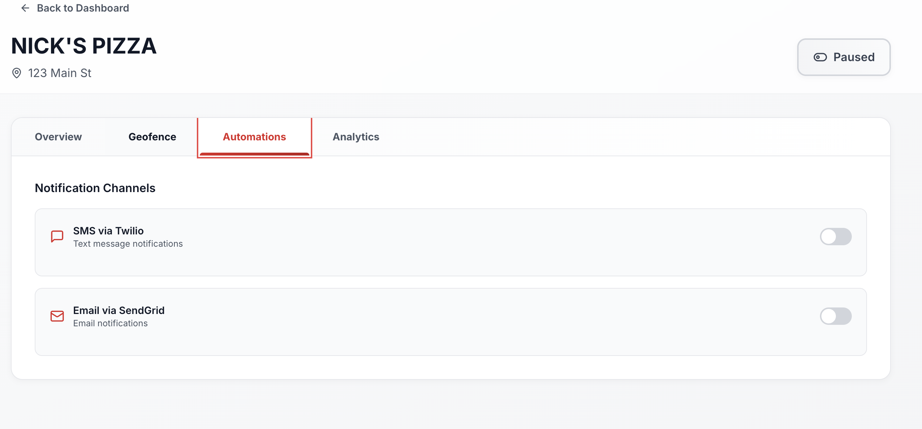This screenshot has width=922, height=429.
Task: Click the location pin icon
Action: click(x=17, y=73)
